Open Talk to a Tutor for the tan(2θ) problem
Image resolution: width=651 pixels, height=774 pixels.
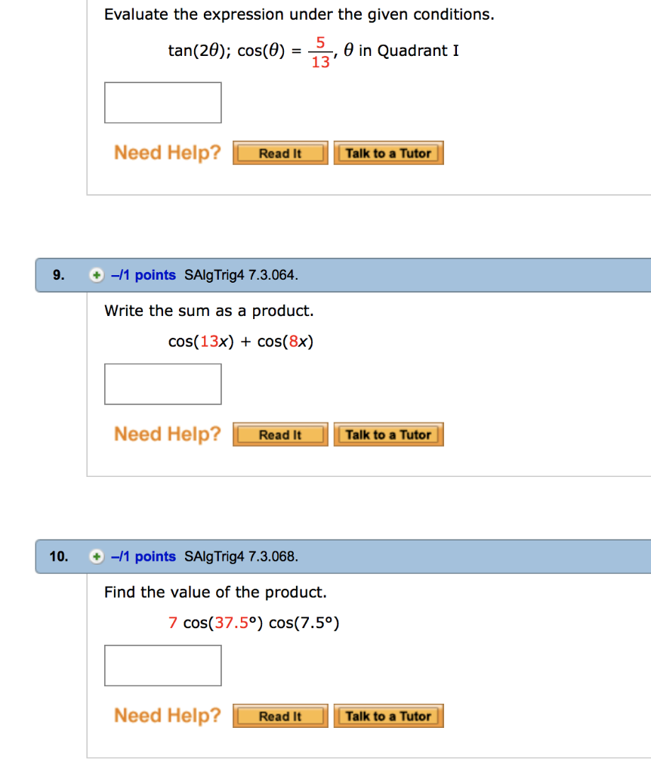pos(388,153)
